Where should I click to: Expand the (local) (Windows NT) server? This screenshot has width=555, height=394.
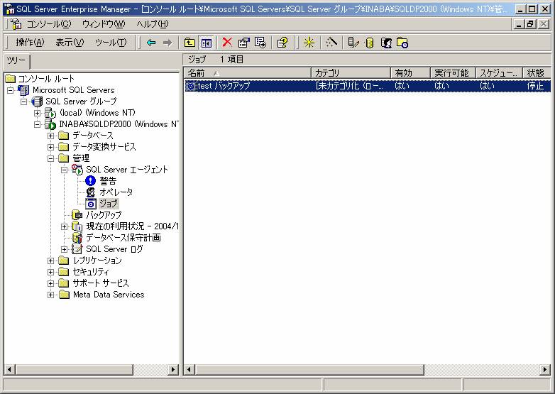(37, 113)
